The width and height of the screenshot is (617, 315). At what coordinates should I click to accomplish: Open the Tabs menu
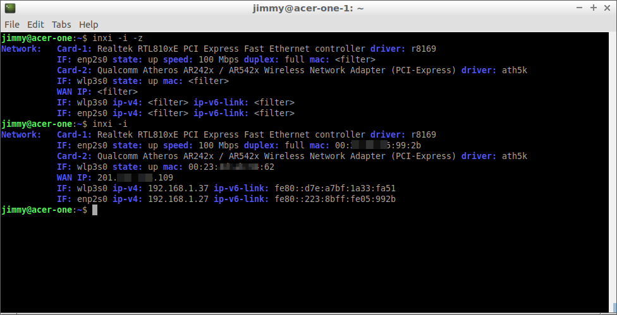tap(61, 25)
